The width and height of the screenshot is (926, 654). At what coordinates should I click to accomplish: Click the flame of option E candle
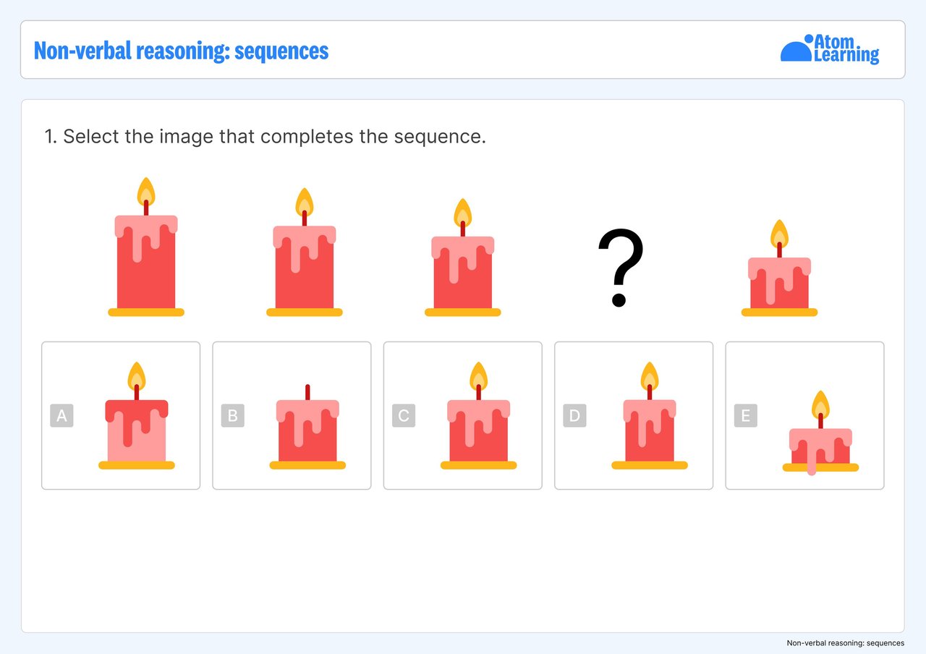[x=820, y=404]
